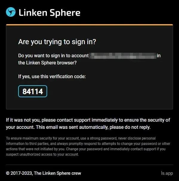Select the 84114 verification code box
The image size is (179, 181).
pos(33,91)
